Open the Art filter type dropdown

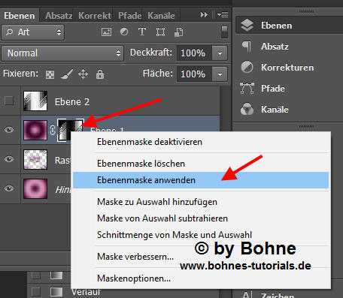point(33,32)
